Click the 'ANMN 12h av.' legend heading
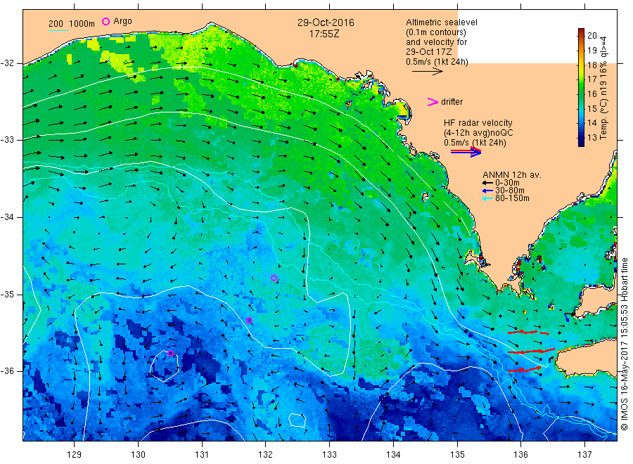The width and height of the screenshot is (633, 464). 512,175
